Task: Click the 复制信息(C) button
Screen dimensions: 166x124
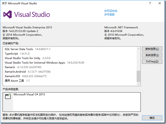Action: (x=152, y=49)
